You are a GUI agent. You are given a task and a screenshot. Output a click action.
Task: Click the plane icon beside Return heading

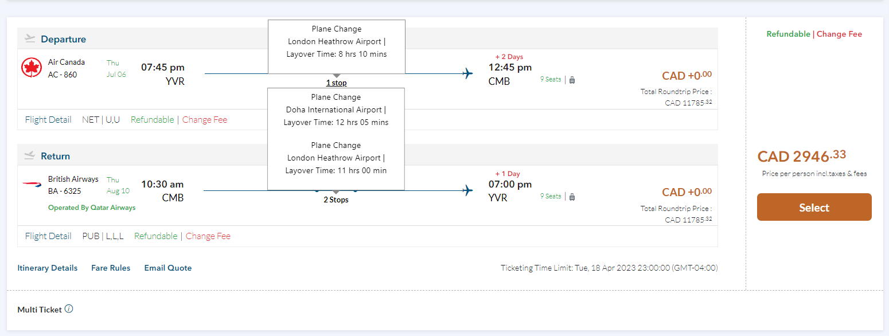30,155
